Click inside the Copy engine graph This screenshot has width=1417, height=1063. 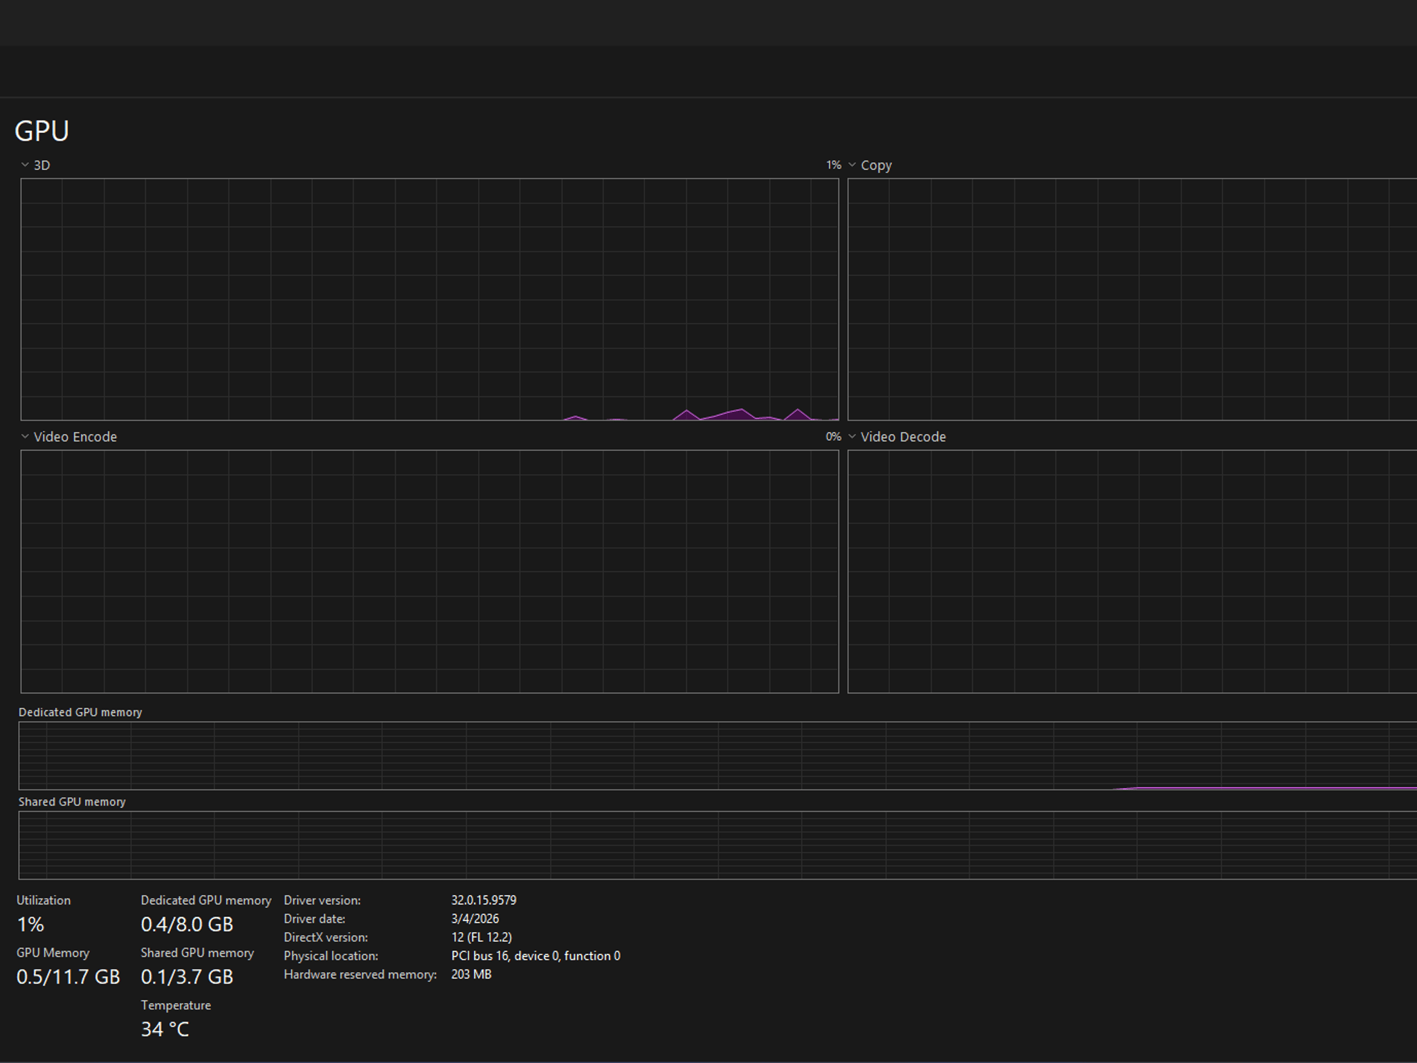pyautogui.click(x=1133, y=300)
